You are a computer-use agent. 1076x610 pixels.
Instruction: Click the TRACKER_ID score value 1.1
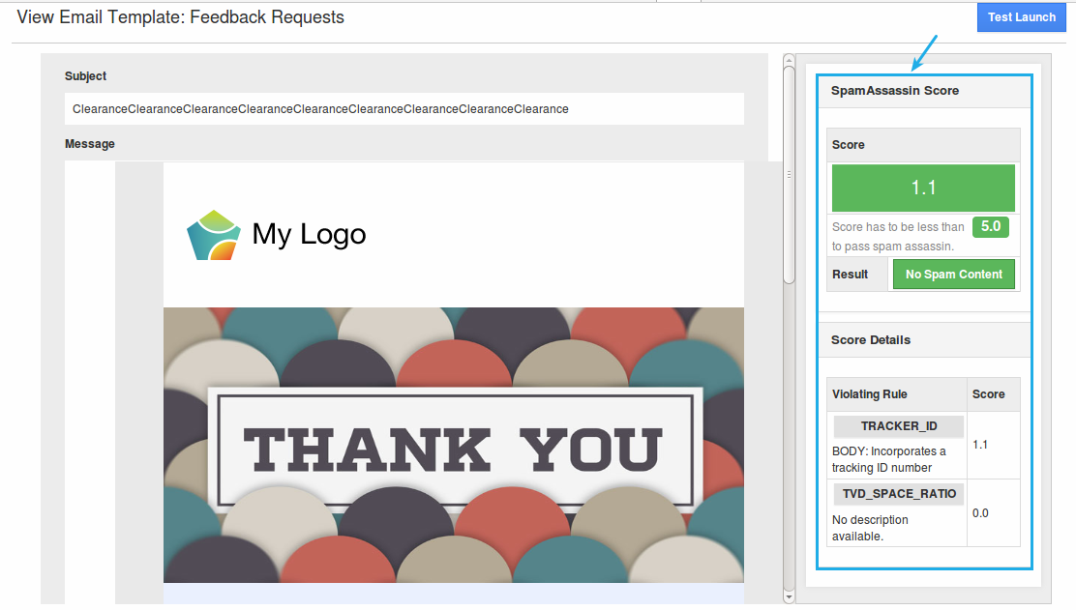tap(980, 445)
